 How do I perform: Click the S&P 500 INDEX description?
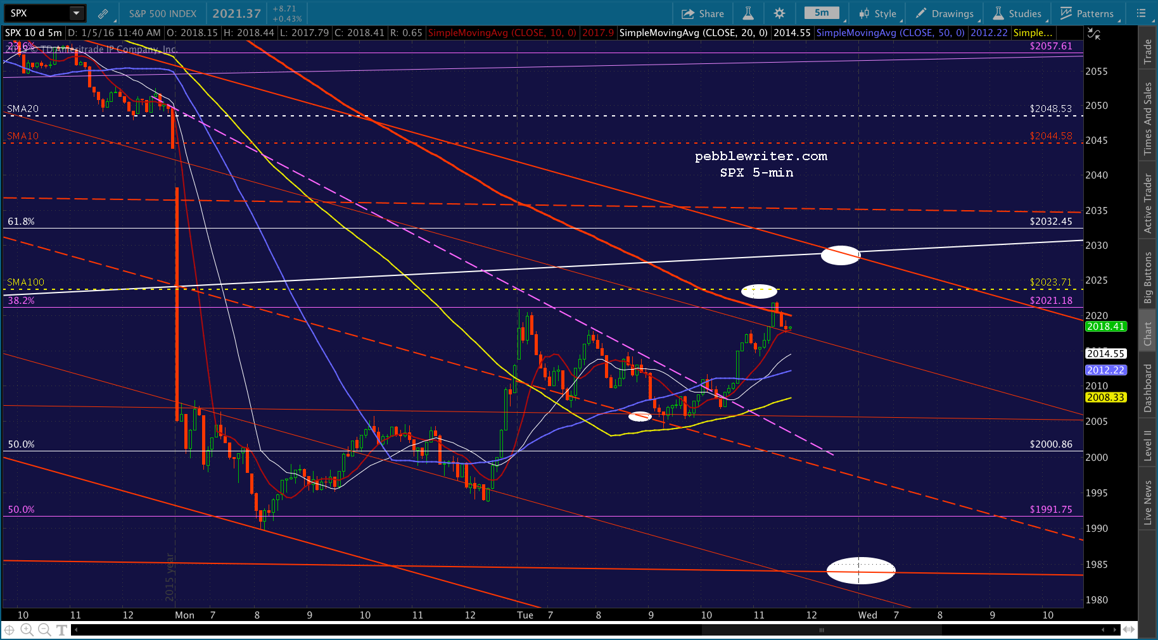point(163,13)
